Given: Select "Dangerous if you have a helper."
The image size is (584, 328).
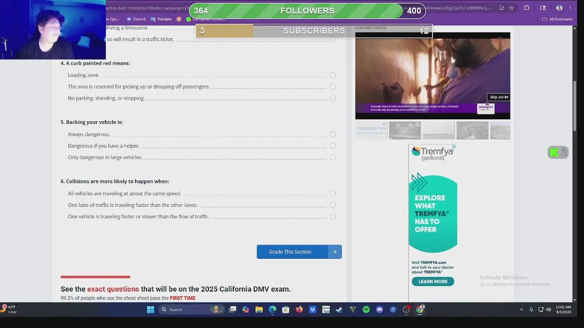Looking at the screenshot, I should coord(333,146).
